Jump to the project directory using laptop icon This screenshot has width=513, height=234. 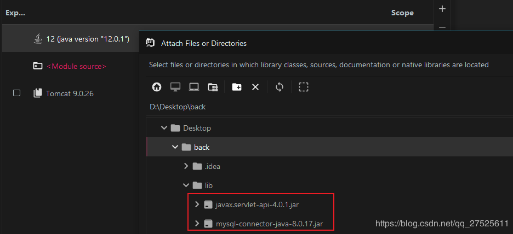[x=193, y=87]
